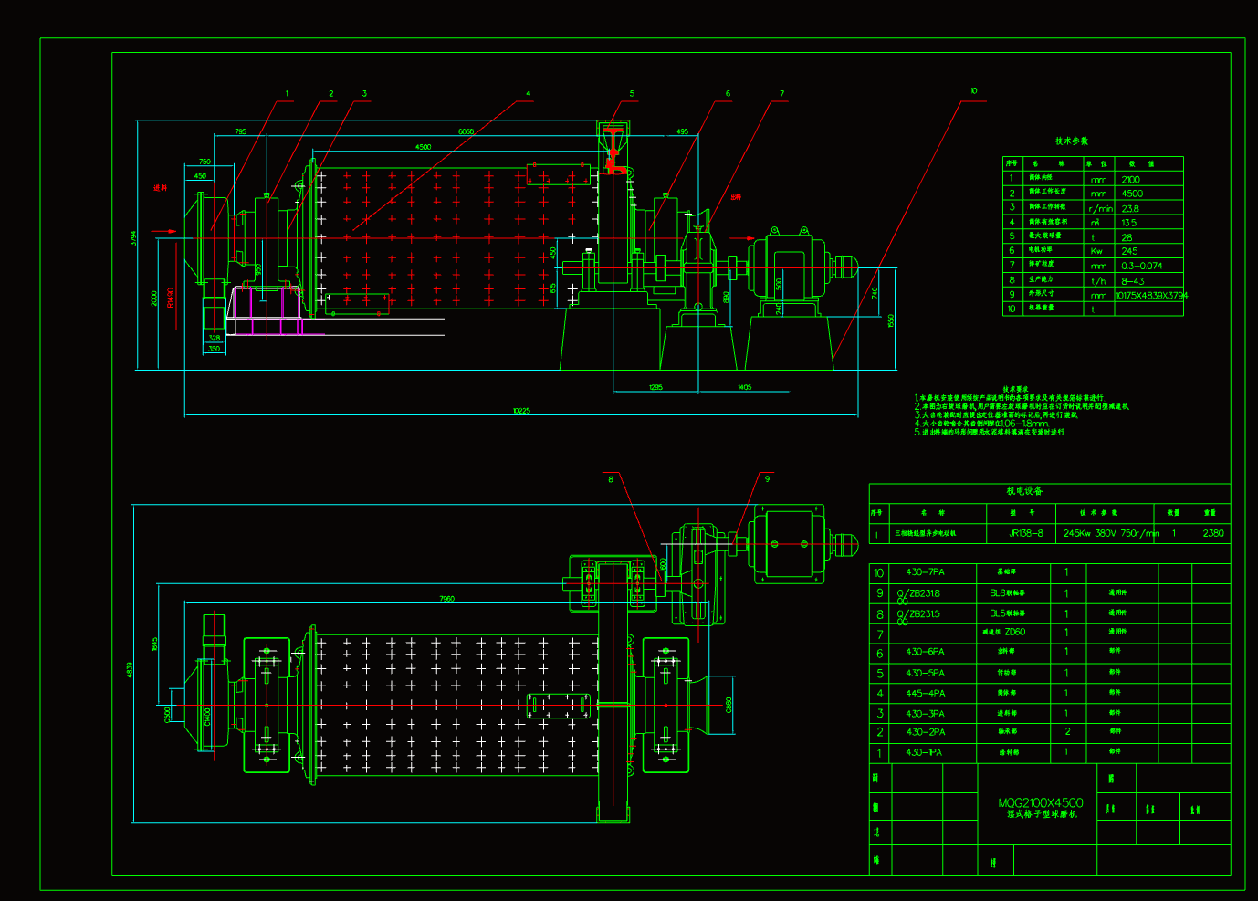Select the plan width dimension '4839'
The image size is (1258, 901).
[x=130, y=670]
